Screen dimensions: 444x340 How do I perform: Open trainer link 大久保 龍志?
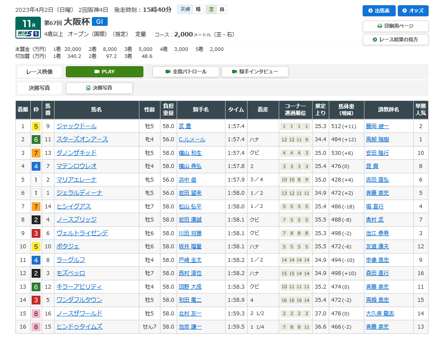coord(380,313)
